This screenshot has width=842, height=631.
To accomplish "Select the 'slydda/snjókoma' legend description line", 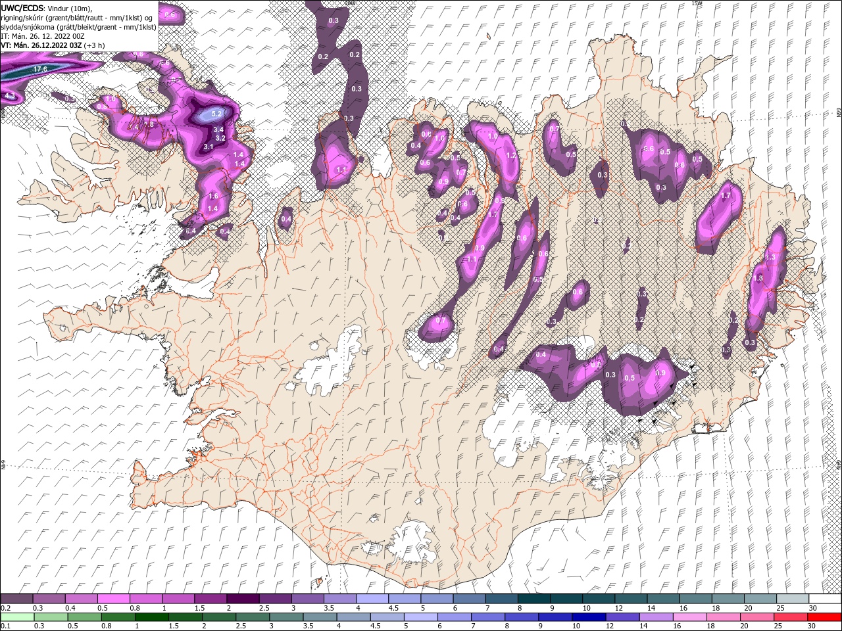I will (x=78, y=27).
